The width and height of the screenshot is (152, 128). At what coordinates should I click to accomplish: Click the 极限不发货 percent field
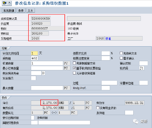click(x=106, y=53)
